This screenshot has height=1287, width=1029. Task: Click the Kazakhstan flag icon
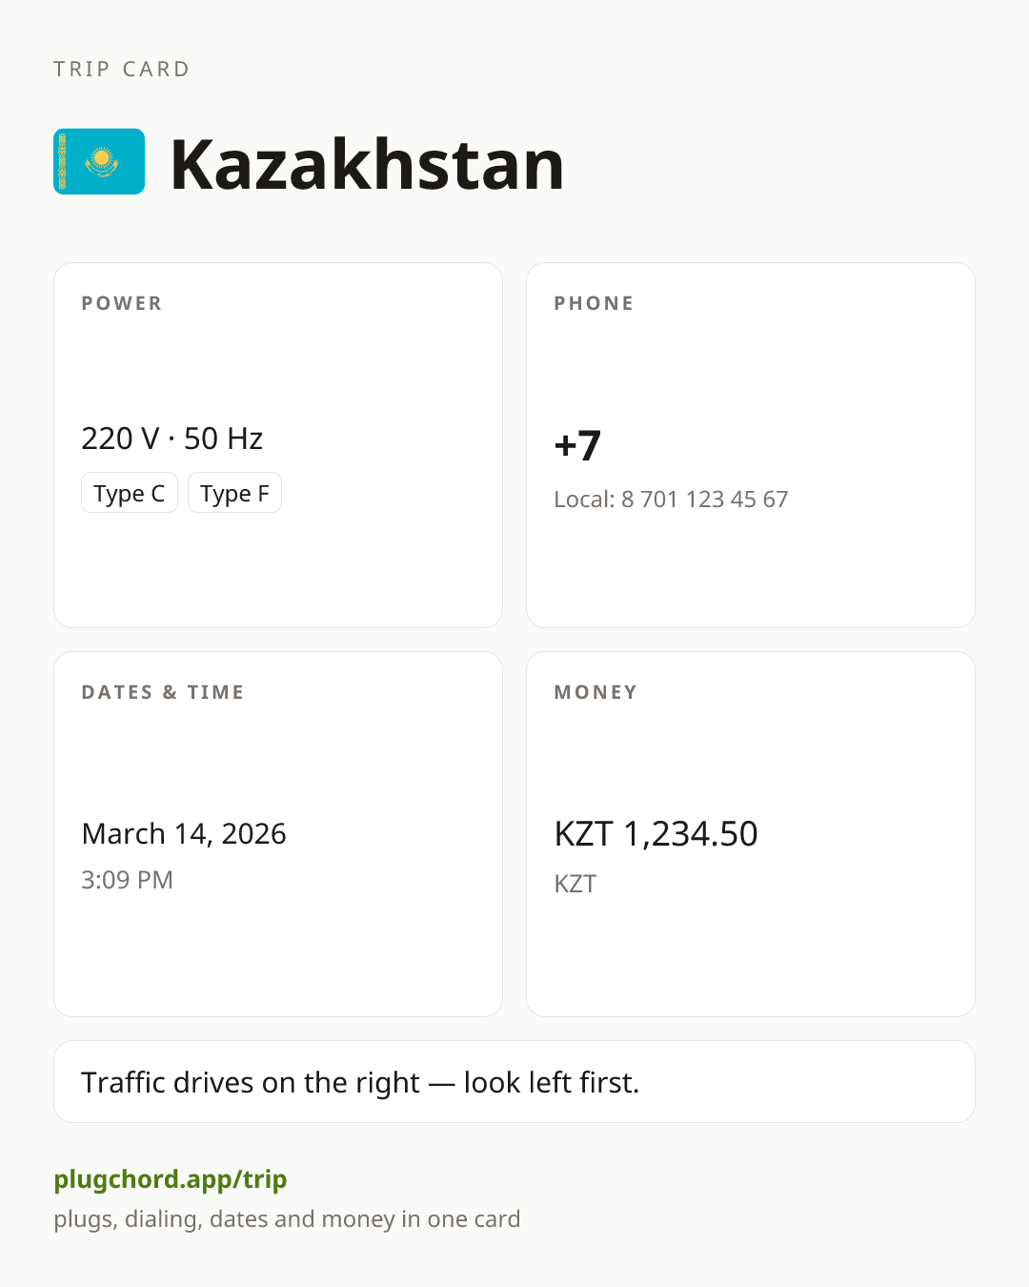[x=99, y=162]
